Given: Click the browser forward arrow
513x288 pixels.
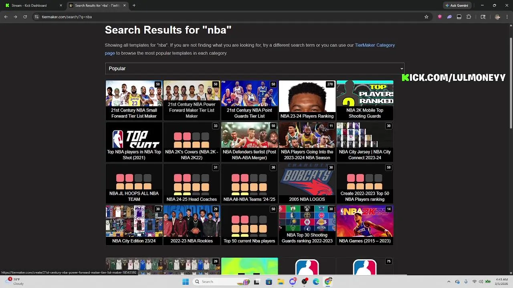Looking at the screenshot, I should (x=15, y=17).
